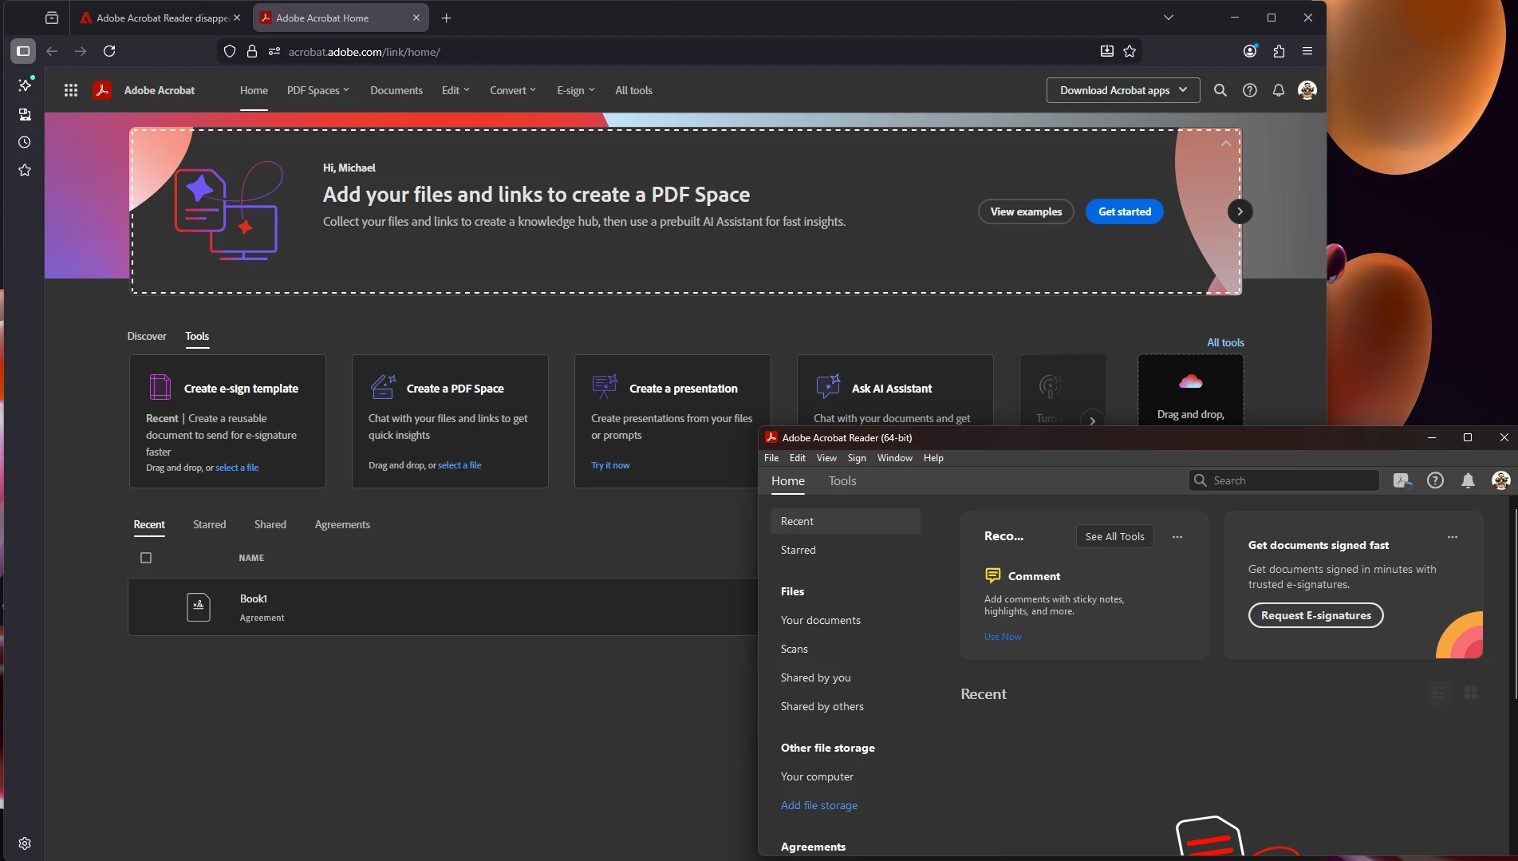Reload the browser page
This screenshot has height=861, width=1518.
pyautogui.click(x=109, y=51)
